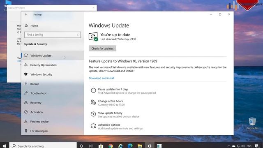263x148 pixels.
Task: Launch Microsoft Edge from the taskbar
Action: coord(130,146)
